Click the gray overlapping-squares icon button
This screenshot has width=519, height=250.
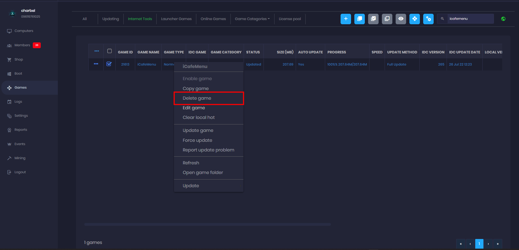click(x=387, y=19)
